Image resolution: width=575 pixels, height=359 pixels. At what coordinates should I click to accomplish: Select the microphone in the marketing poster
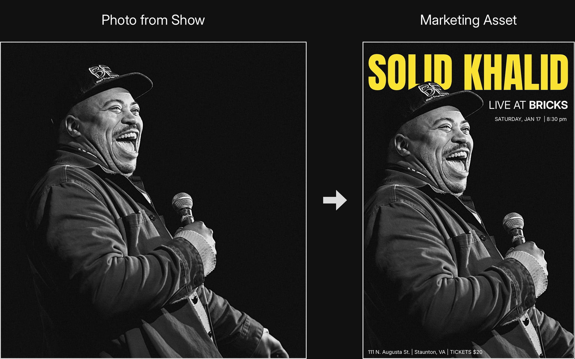[515, 229]
